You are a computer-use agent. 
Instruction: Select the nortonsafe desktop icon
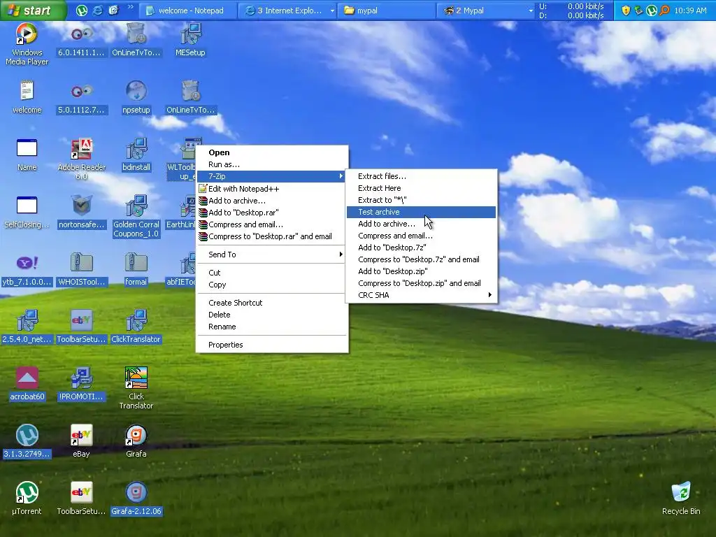tap(81, 206)
